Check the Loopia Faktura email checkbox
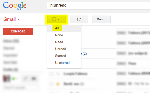The height and width of the screenshot is (93, 150). 51,74
